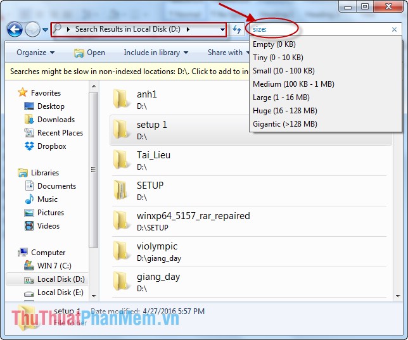
Task: Click the D:\SETUP path text
Action: click(153, 228)
